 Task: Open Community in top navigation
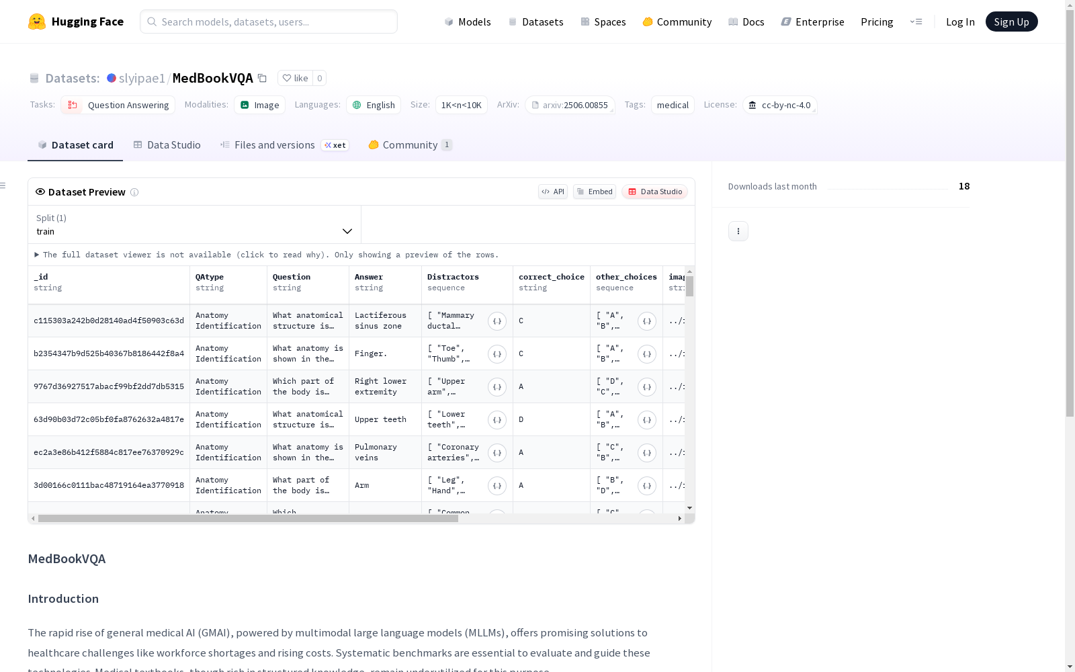tap(677, 22)
